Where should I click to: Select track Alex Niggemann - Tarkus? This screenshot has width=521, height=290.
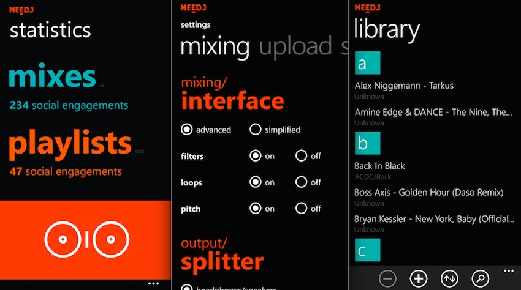tap(404, 86)
